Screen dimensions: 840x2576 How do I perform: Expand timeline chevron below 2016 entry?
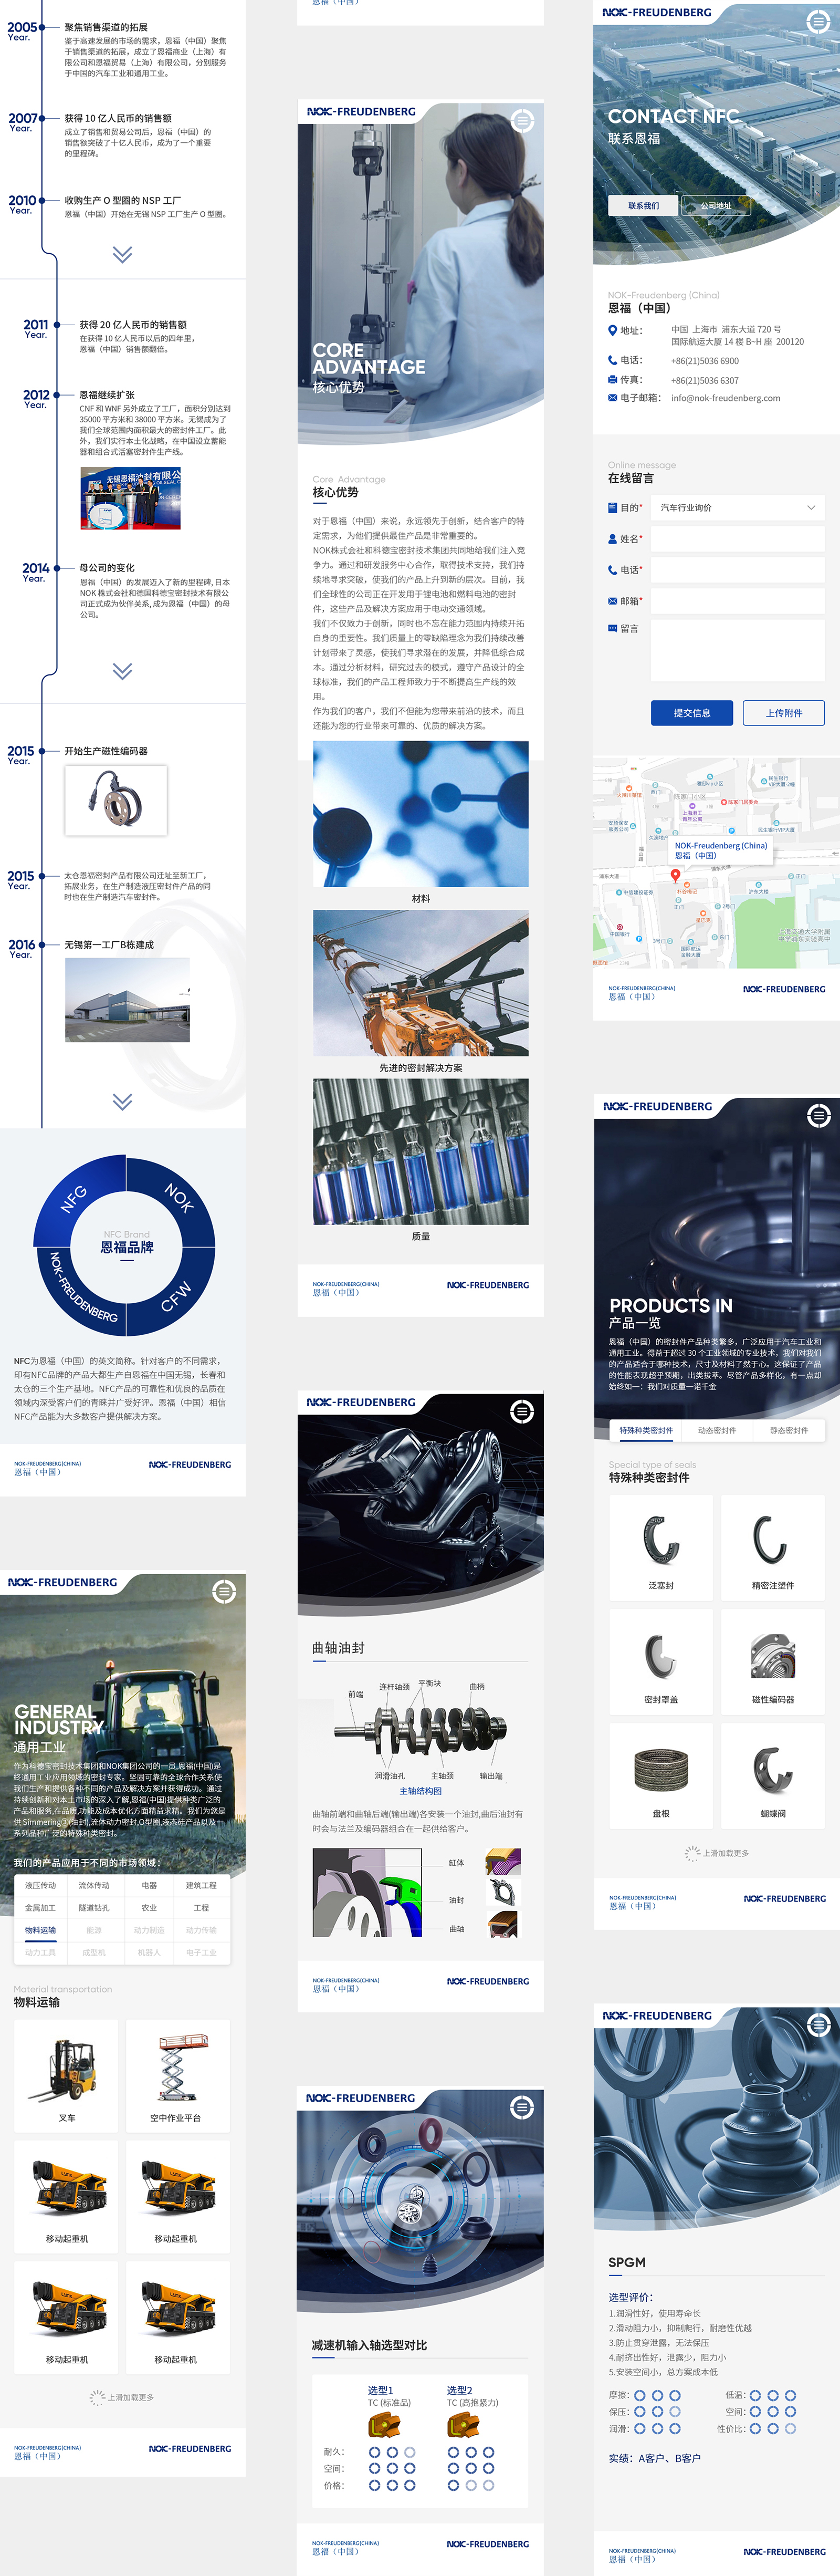122,1102
